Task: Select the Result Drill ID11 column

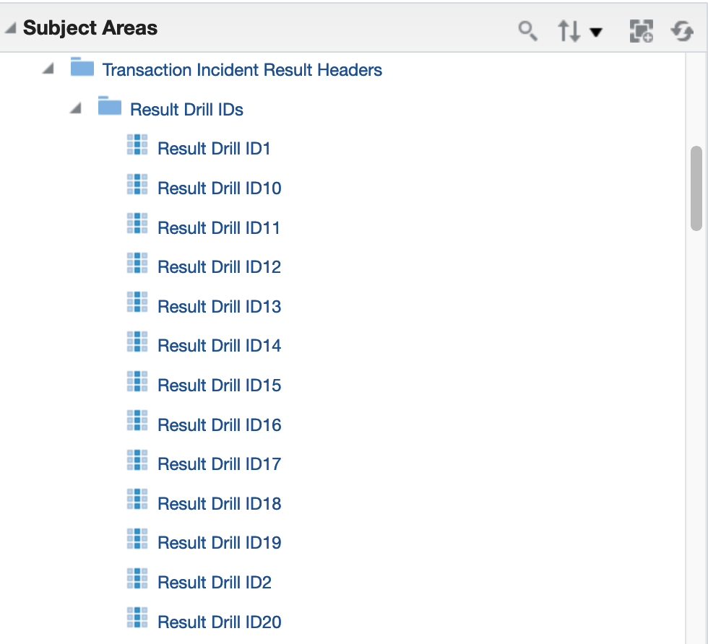Action: [218, 228]
